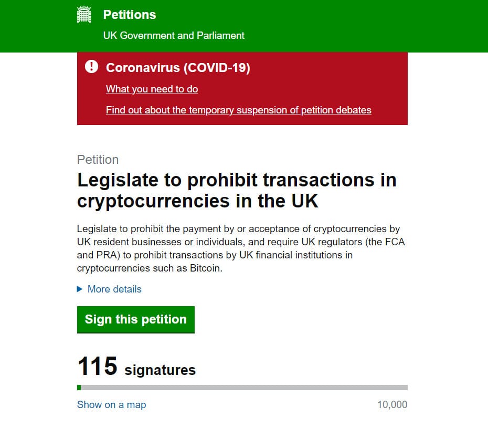Click empty area of the green header bar
The width and height of the screenshot is (488, 428).
coord(358,26)
